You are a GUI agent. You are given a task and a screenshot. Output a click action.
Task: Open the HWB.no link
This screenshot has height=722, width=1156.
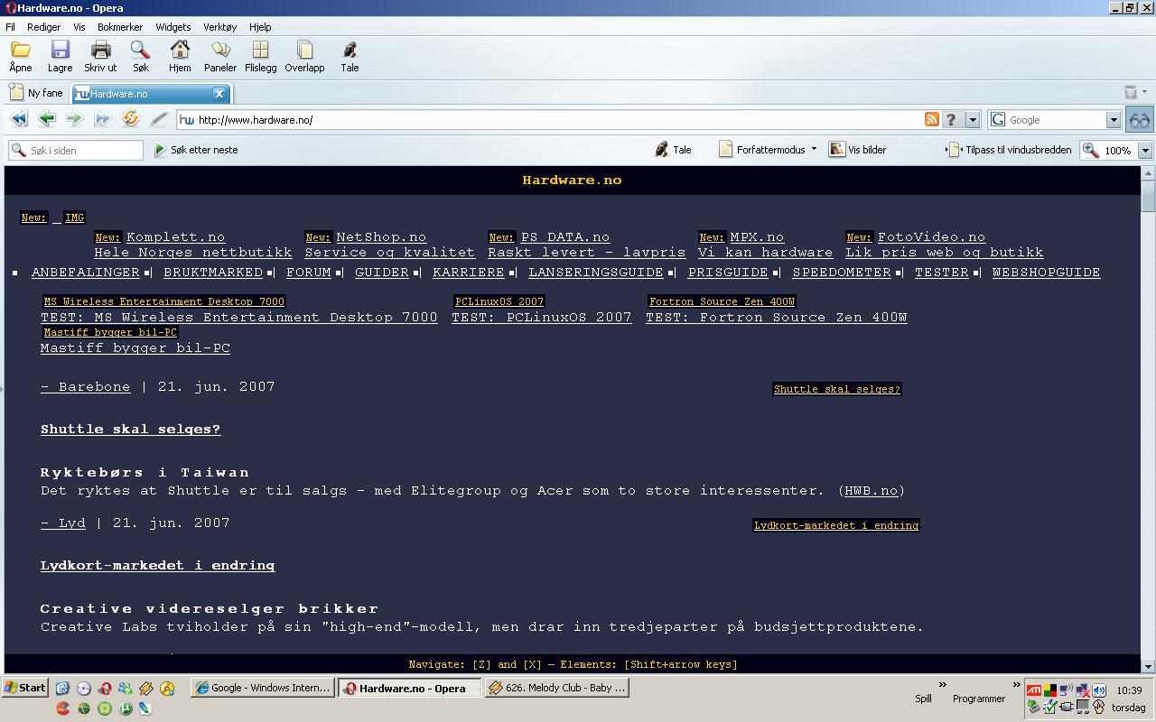(872, 491)
